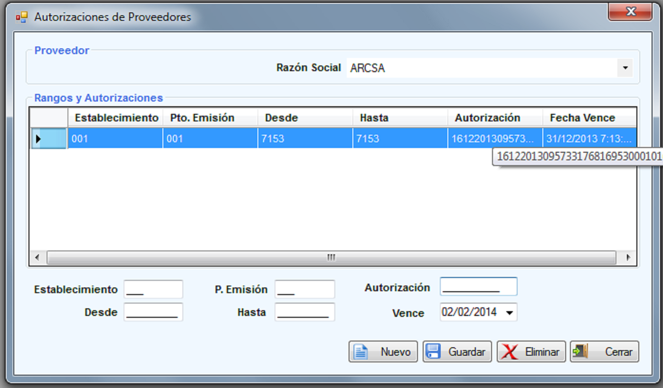Select the ARCSA Razón Social combo box
The image size is (663, 388).
pyautogui.click(x=490, y=68)
